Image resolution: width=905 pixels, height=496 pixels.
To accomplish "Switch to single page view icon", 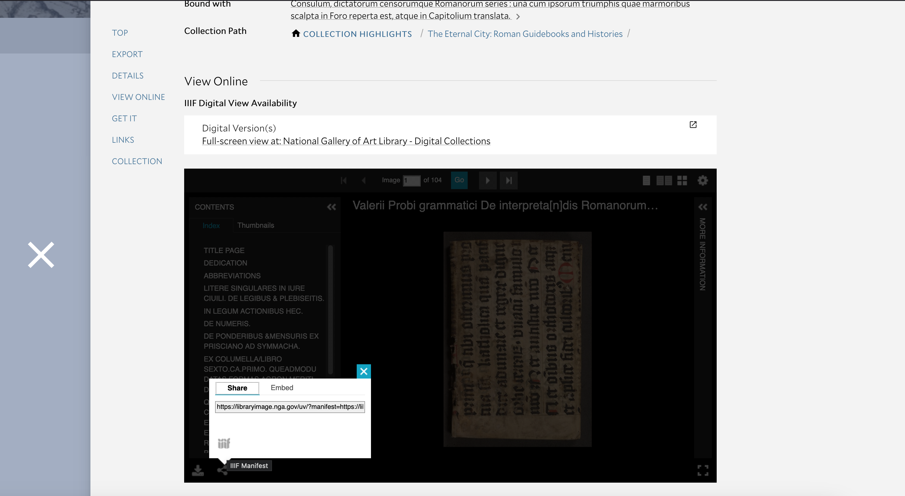I will coord(646,180).
